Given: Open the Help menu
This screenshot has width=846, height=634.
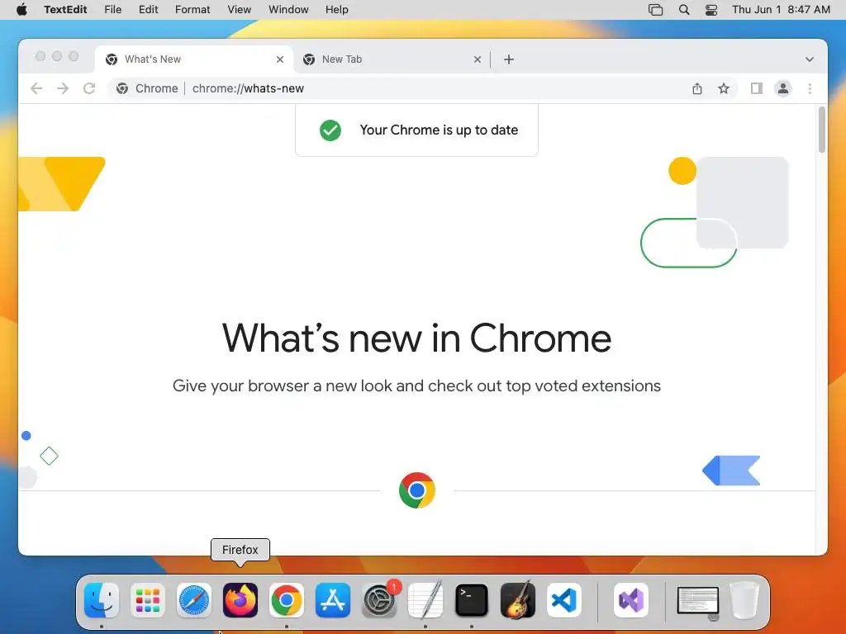Looking at the screenshot, I should point(337,10).
